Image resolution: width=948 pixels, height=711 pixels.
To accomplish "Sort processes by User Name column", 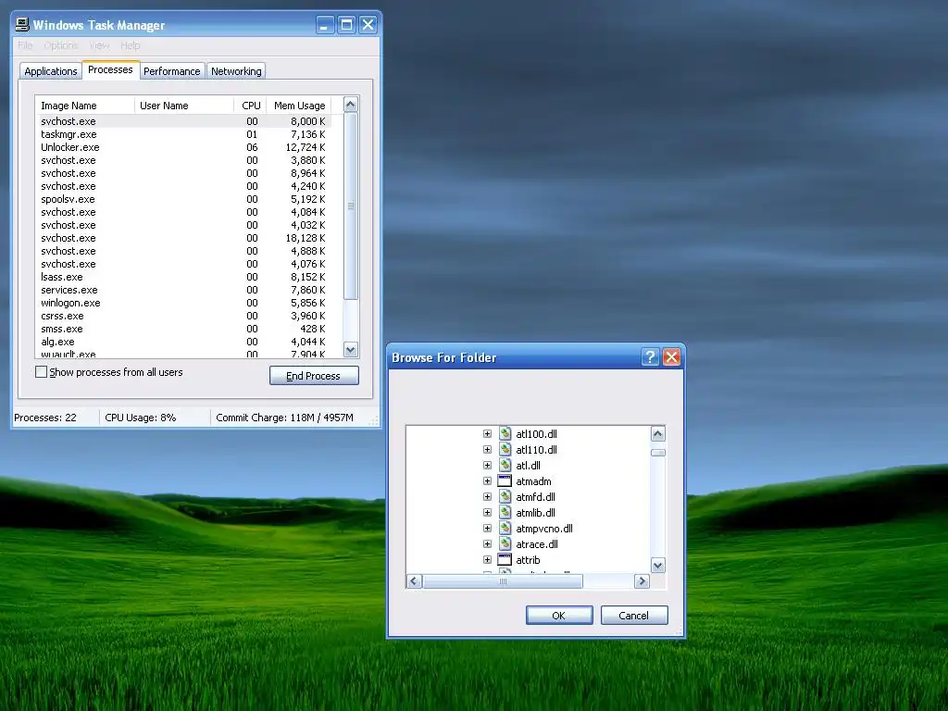I will (x=184, y=106).
